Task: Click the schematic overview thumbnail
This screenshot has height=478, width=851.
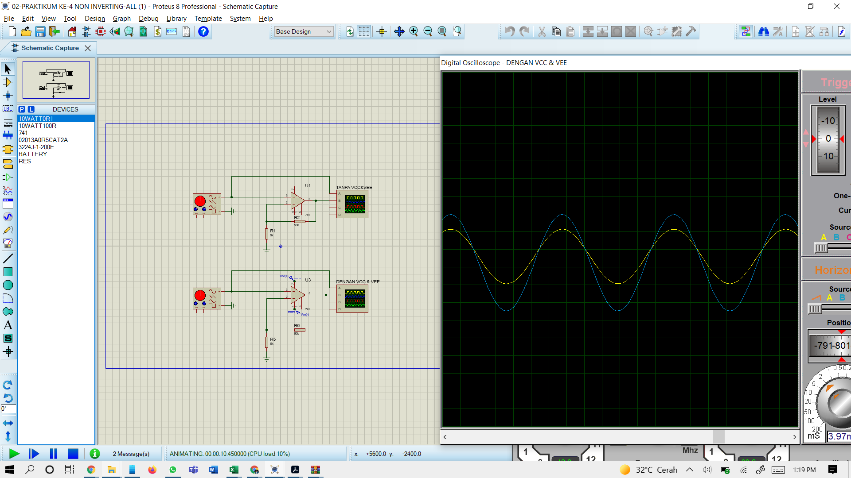Action: (x=56, y=80)
